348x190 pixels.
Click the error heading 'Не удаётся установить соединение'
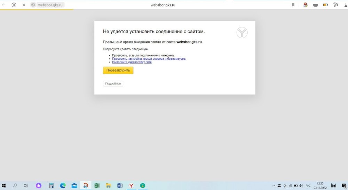154,32
